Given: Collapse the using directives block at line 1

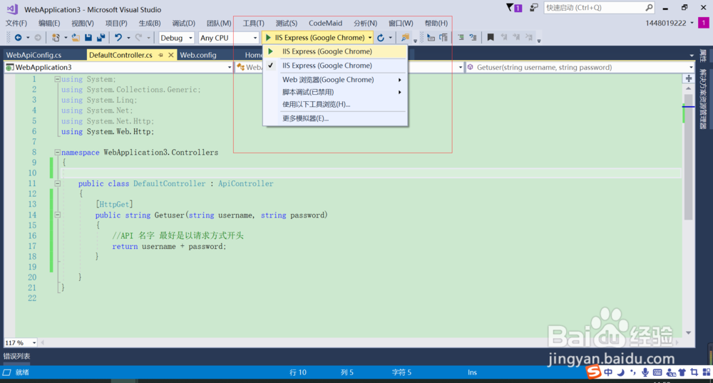Looking at the screenshot, I should 57,79.
